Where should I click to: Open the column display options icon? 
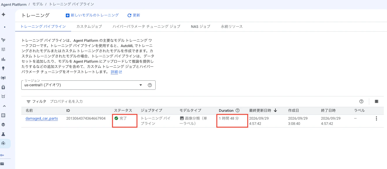(376, 101)
